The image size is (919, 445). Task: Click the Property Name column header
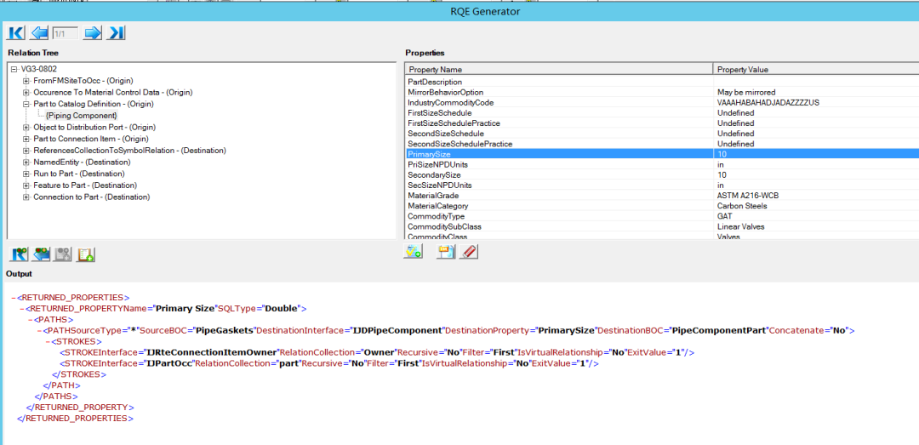(558, 69)
